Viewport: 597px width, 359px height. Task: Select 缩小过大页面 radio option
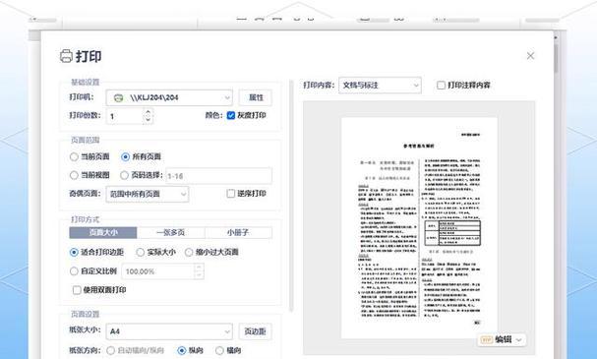pyautogui.click(x=189, y=252)
